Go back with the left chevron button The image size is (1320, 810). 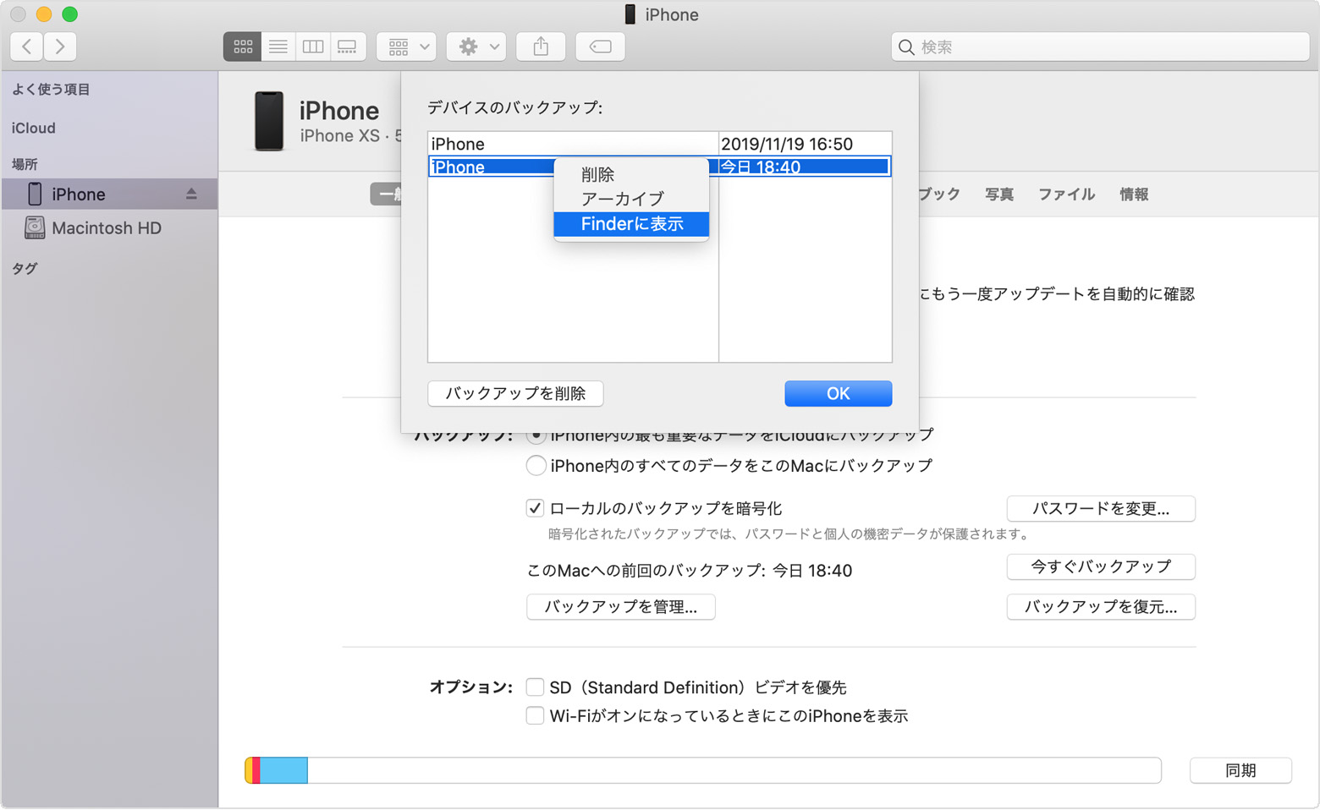click(27, 47)
